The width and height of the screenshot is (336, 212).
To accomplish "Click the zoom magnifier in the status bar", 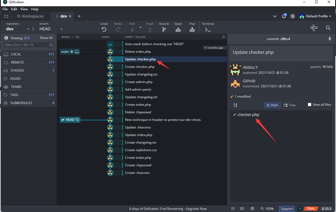I will tap(262, 208).
